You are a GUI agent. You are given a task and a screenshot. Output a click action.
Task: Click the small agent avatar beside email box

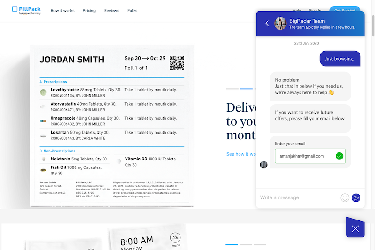coord(263,165)
